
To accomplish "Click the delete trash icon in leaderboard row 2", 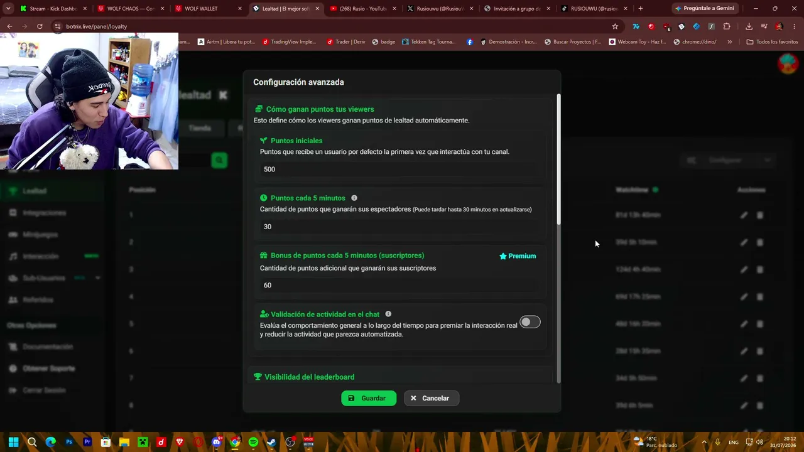I will click(x=760, y=242).
